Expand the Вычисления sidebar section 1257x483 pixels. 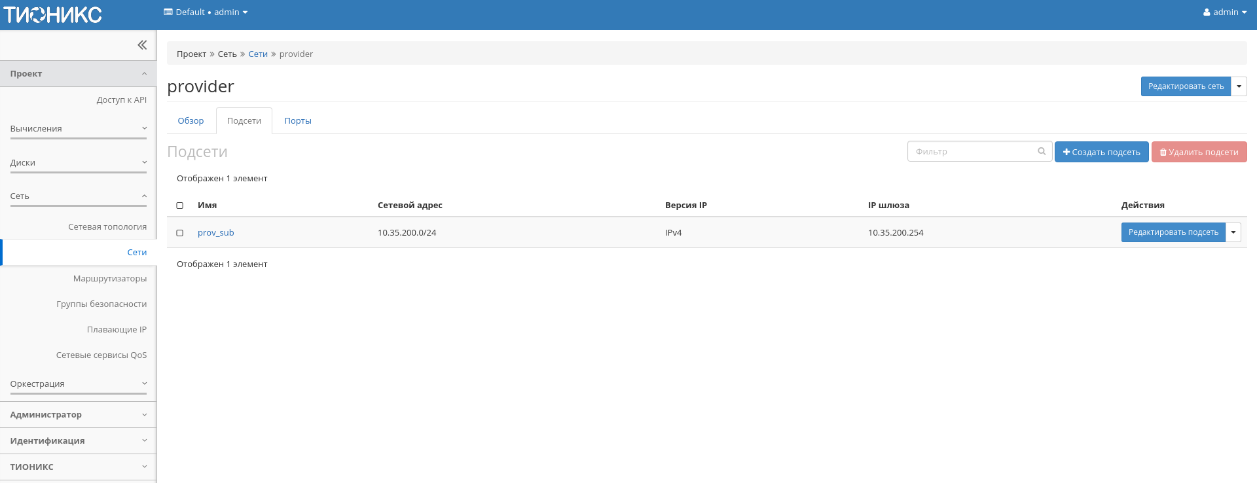(x=78, y=129)
